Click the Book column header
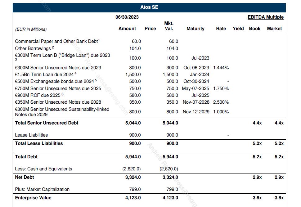This screenshot has width=301, height=207. [x=254, y=29]
